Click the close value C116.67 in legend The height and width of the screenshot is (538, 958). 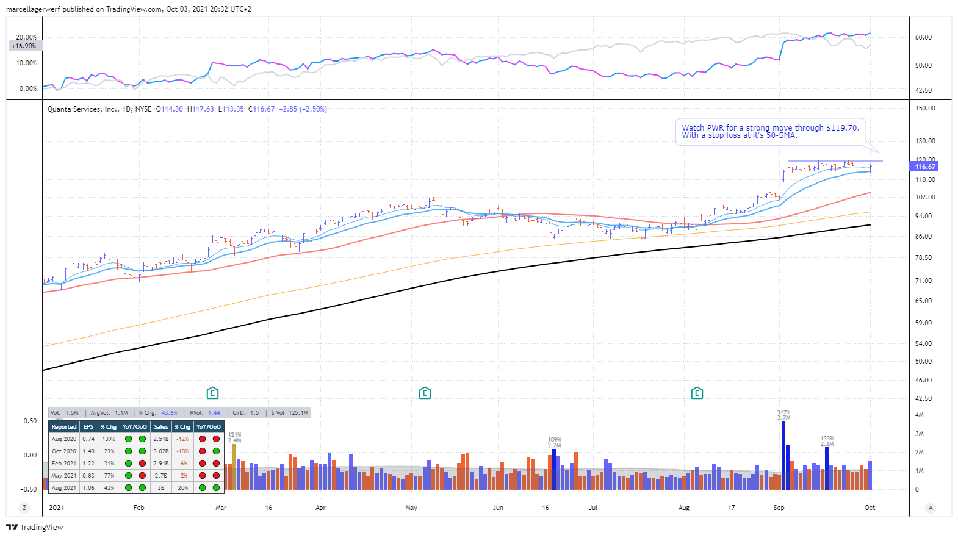[x=261, y=109]
